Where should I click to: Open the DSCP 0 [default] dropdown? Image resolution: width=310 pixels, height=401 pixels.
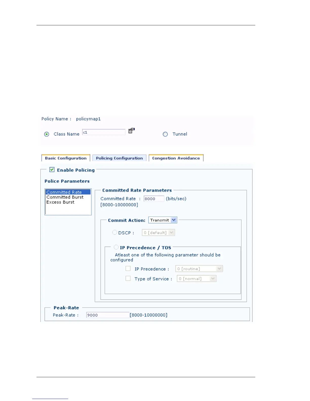(158, 232)
